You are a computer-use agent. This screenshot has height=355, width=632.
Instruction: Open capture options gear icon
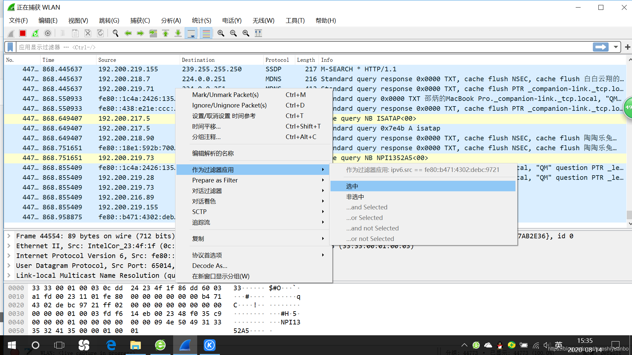point(48,33)
